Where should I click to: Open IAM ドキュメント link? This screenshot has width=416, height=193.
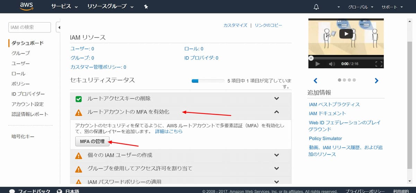click(327, 113)
